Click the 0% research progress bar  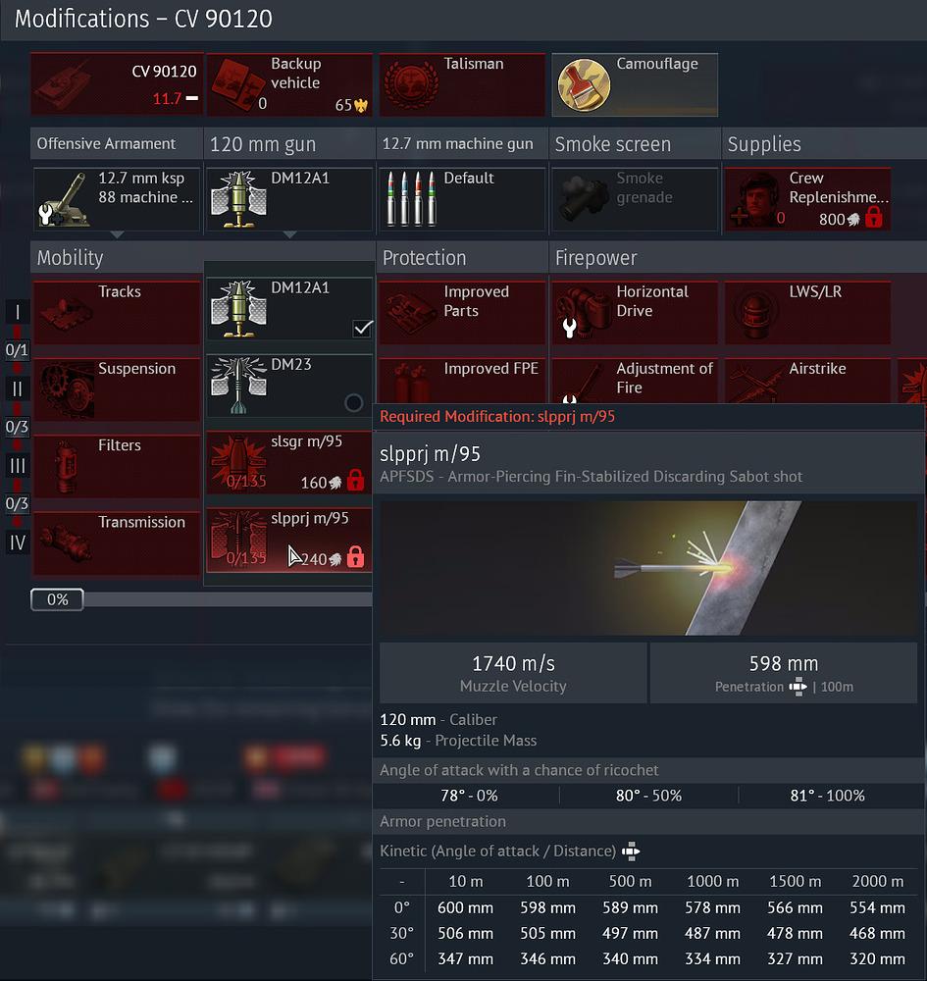pos(201,599)
